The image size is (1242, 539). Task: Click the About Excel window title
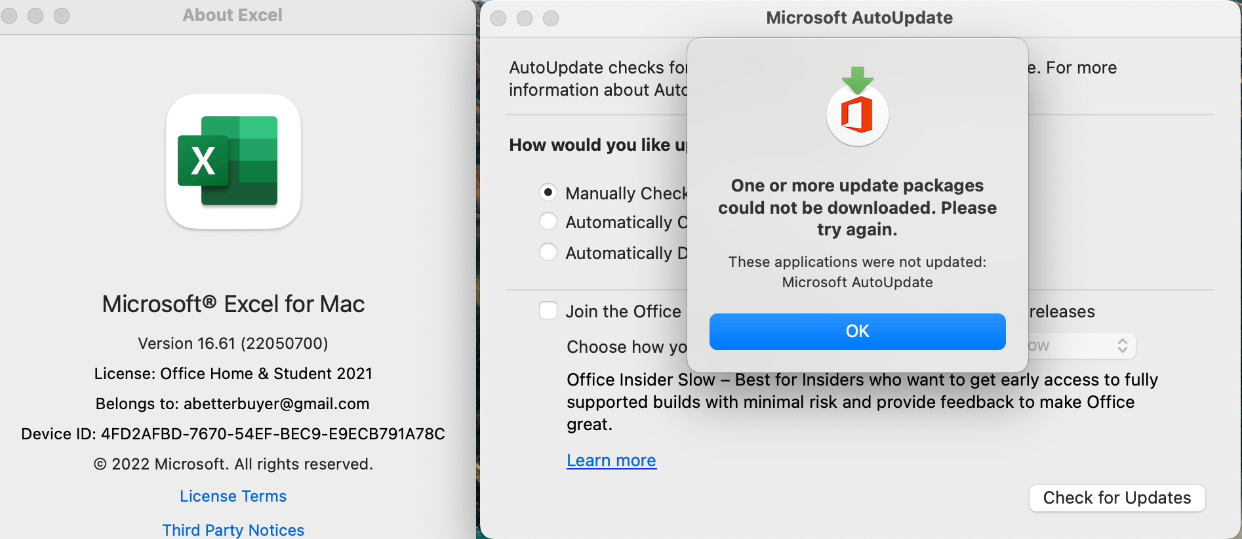click(x=232, y=15)
